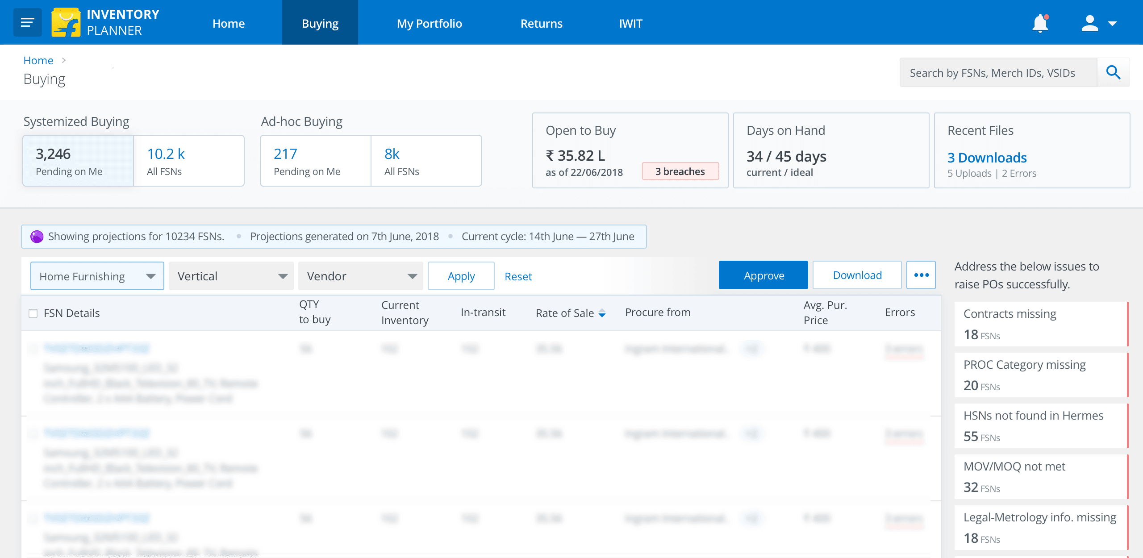The height and width of the screenshot is (558, 1143).
Task: Open the hamburger menu icon
Action: (28, 22)
